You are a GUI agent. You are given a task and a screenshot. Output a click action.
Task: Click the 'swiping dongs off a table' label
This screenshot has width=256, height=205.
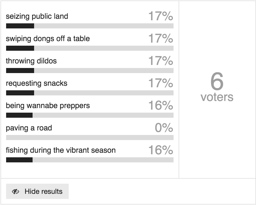(48, 39)
